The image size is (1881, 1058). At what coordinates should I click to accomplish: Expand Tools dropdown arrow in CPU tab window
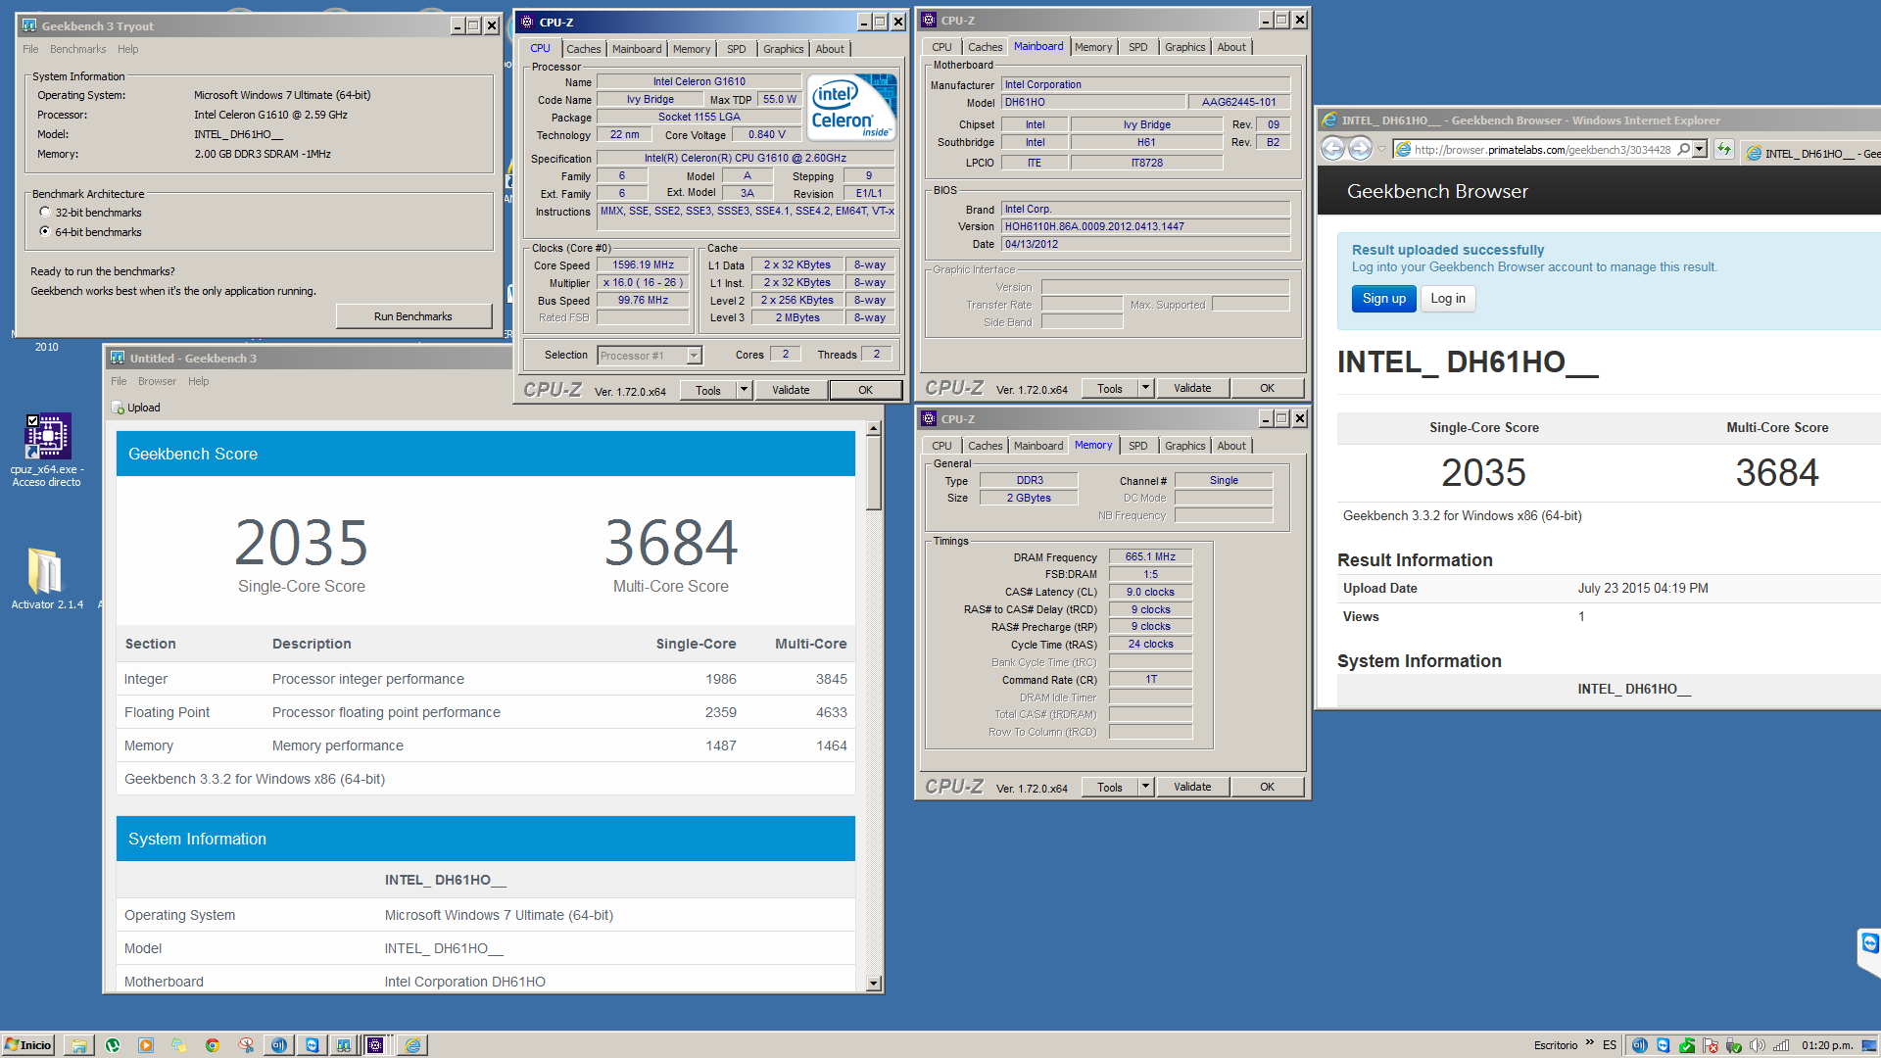[744, 390]
